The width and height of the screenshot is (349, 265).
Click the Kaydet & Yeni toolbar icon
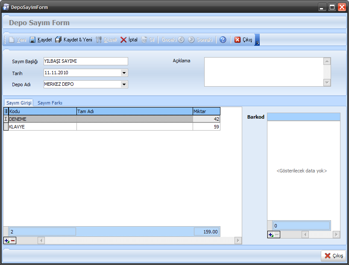[59, 40]
